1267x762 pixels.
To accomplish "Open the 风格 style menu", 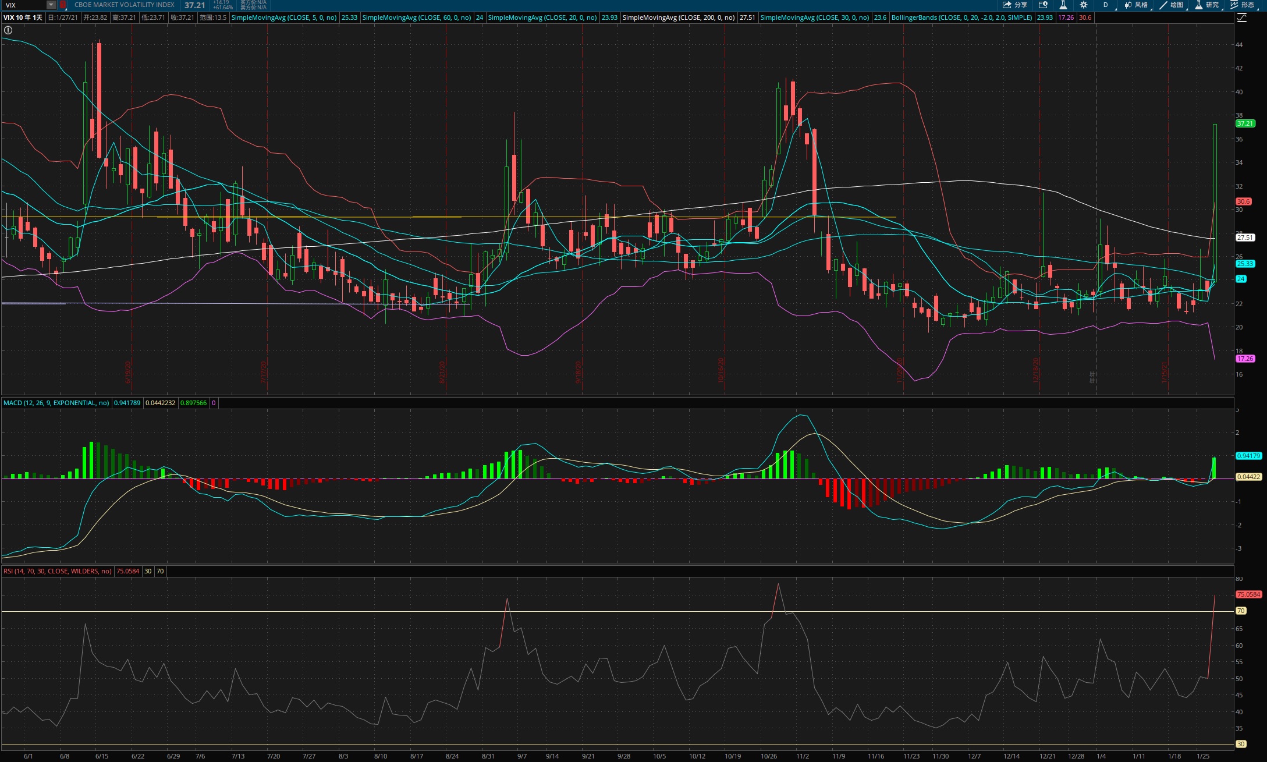I will click(1136, 5).
